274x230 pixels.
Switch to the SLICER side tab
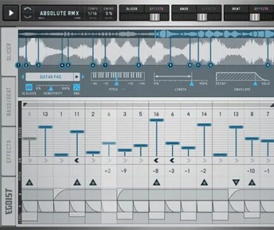click(x=9, y=52)
